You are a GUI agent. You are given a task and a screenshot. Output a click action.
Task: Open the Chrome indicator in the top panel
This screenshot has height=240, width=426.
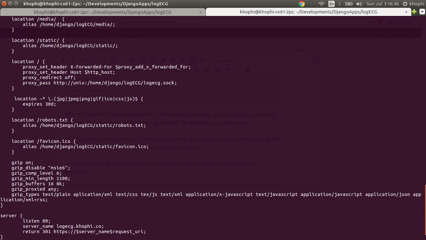click(x=302, y=4)
